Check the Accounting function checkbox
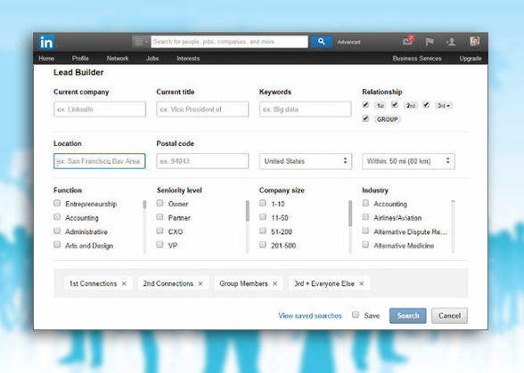524x373 pixels. pyautogui.click(x=57, y=217)
